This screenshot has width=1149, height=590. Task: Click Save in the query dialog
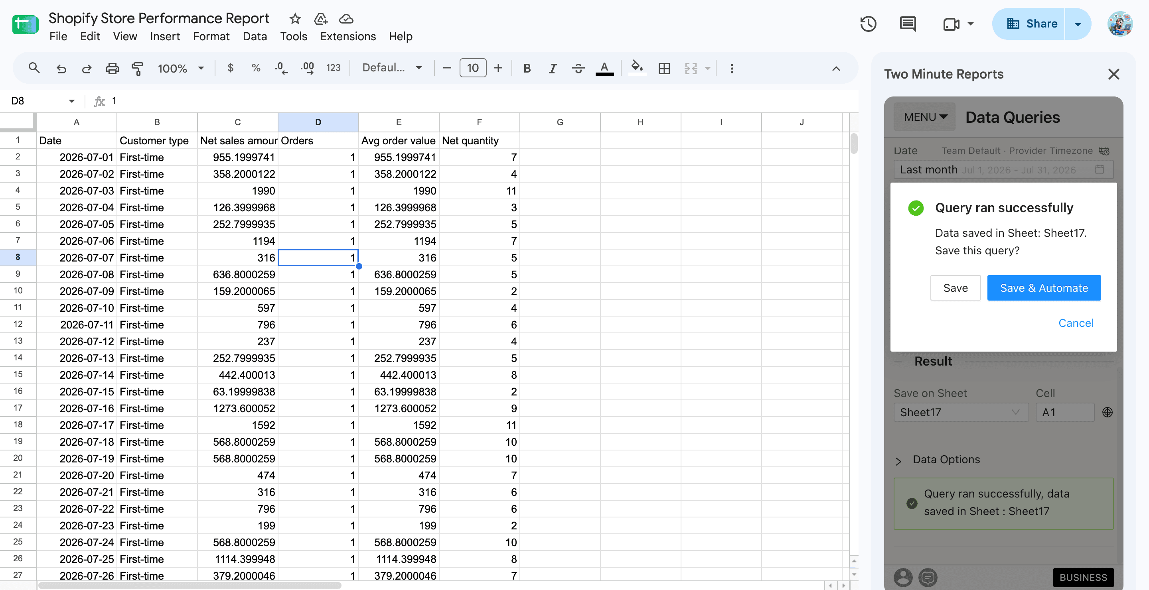point(956,288)
